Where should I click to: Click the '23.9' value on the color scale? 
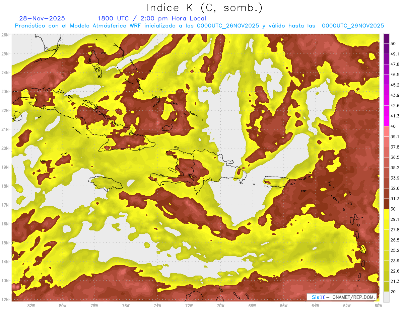(x=395, y=261)
